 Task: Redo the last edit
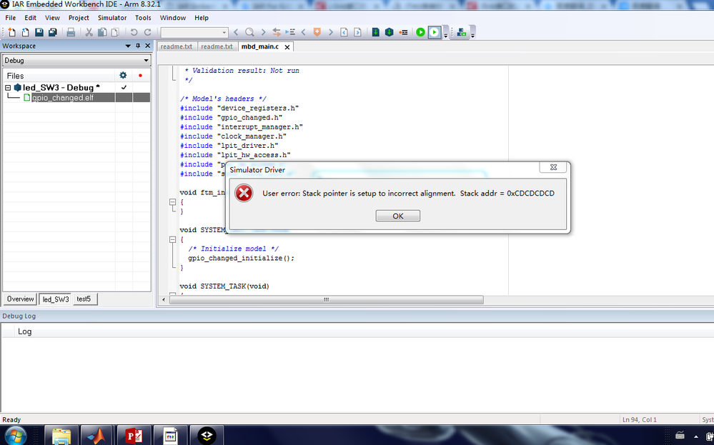(147, 32)
